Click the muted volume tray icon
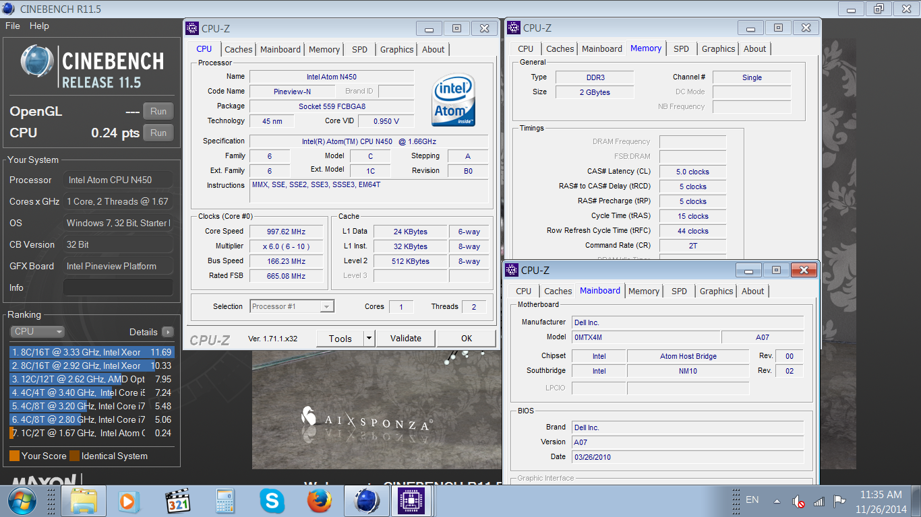Screen dimensions: 921x517 click(x=798, y=502)
